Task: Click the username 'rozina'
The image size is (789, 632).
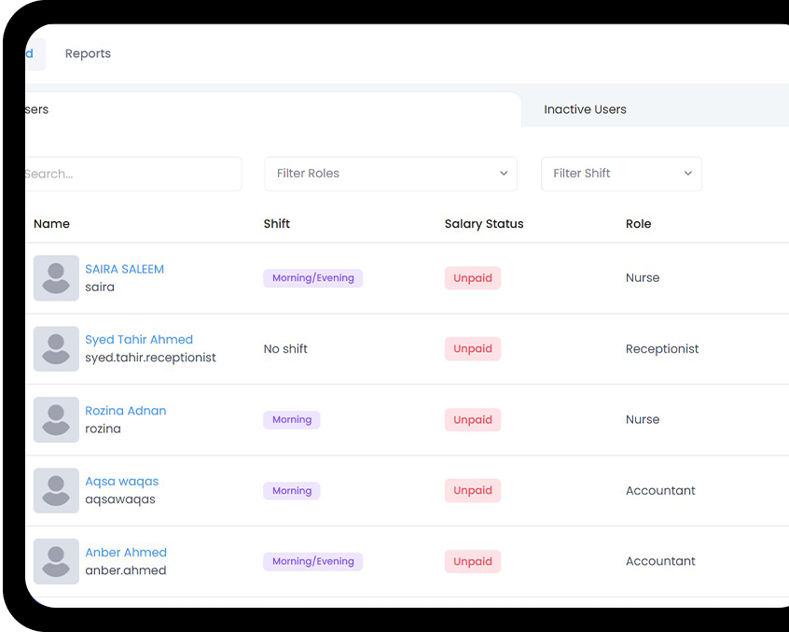Action: click(x=104, y=428)
